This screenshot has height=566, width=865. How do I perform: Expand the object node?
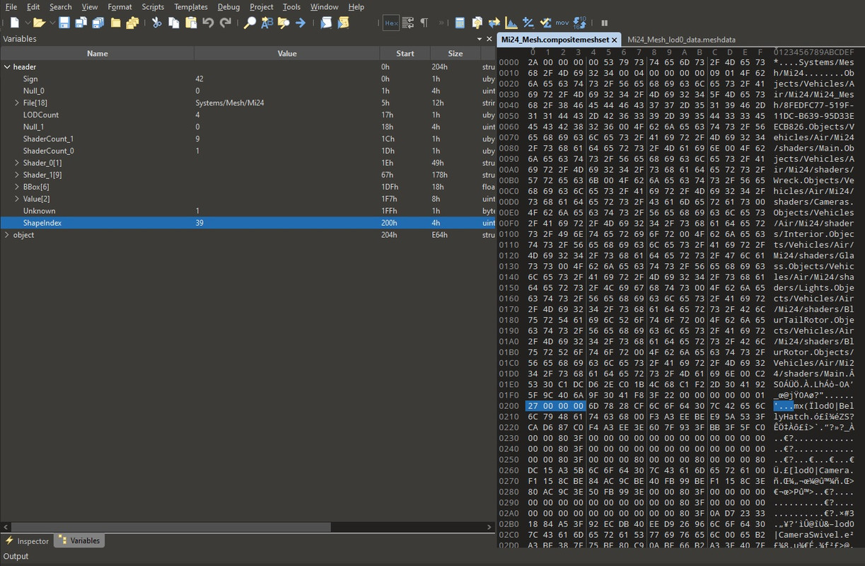click(x=7, y=235)
